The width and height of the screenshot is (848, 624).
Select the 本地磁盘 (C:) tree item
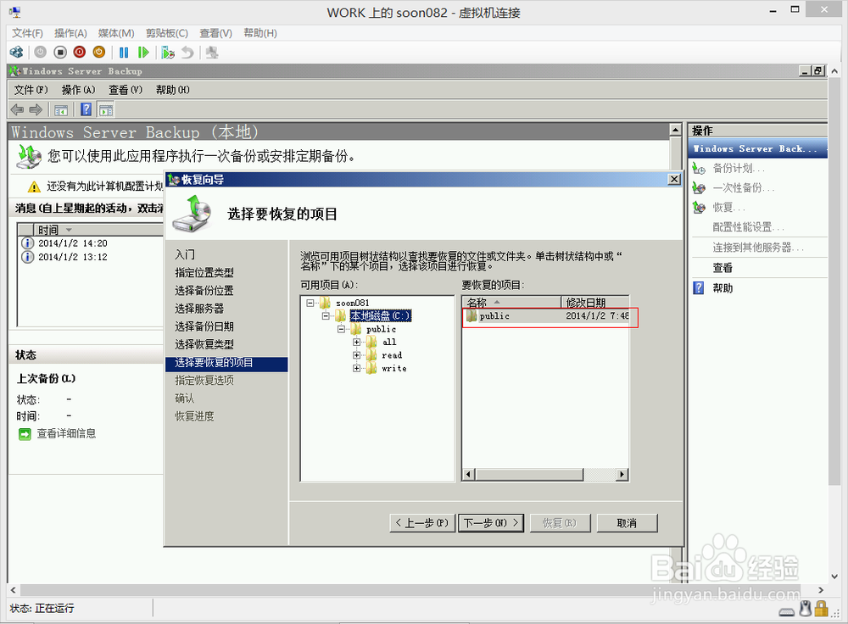coord(380,315)
